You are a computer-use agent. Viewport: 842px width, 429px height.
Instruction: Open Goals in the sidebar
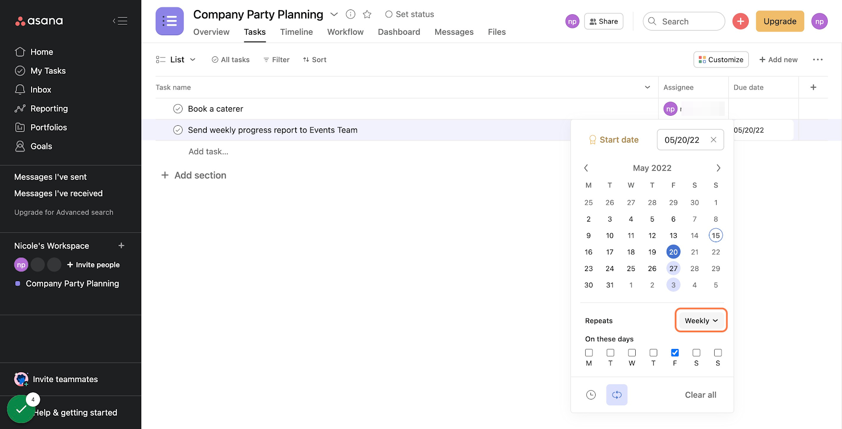click(x=34, y=146)
